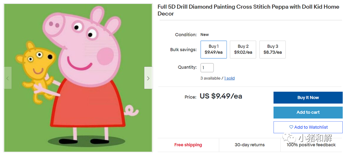Show the next product image
Image resolution: width=343 pixels, height=153 pixels.
tap(148, 78)
